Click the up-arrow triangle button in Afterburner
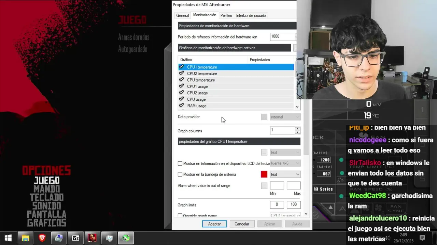This screenshot has height=245, width=437. 330,208
